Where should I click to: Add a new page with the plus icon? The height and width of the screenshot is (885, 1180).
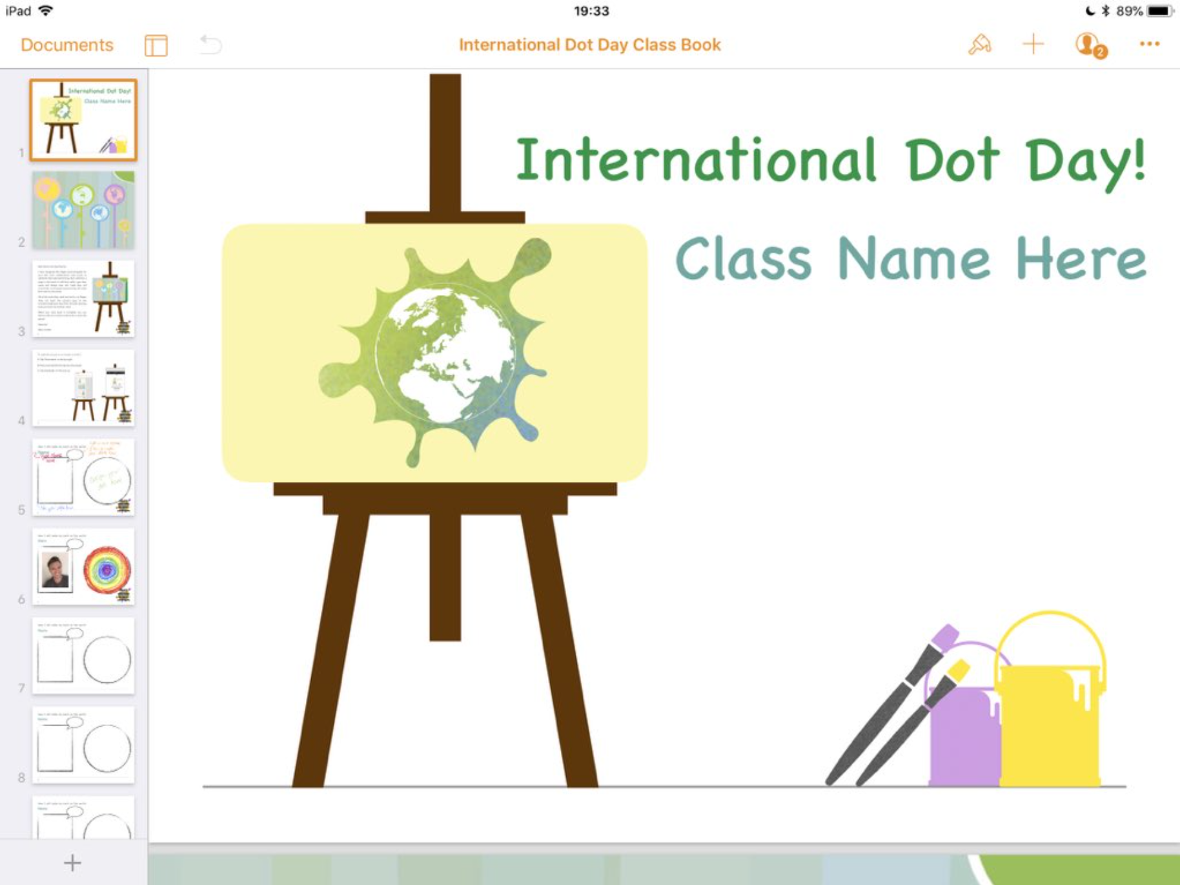[72, 862]
